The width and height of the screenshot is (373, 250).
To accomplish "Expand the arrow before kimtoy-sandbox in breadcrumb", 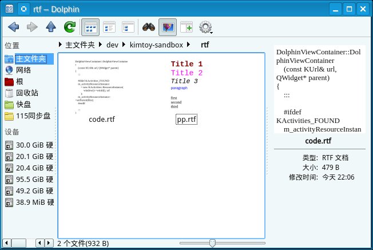I will pos(124,45).
